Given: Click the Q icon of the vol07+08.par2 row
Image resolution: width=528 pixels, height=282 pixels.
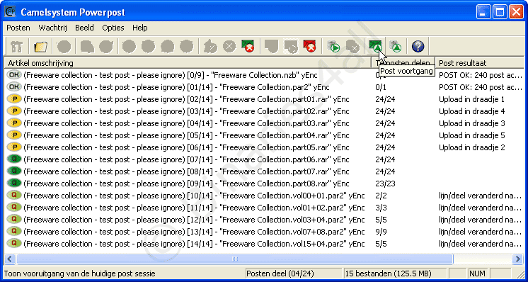Looking at the screenshot, I should click(14, 232).
